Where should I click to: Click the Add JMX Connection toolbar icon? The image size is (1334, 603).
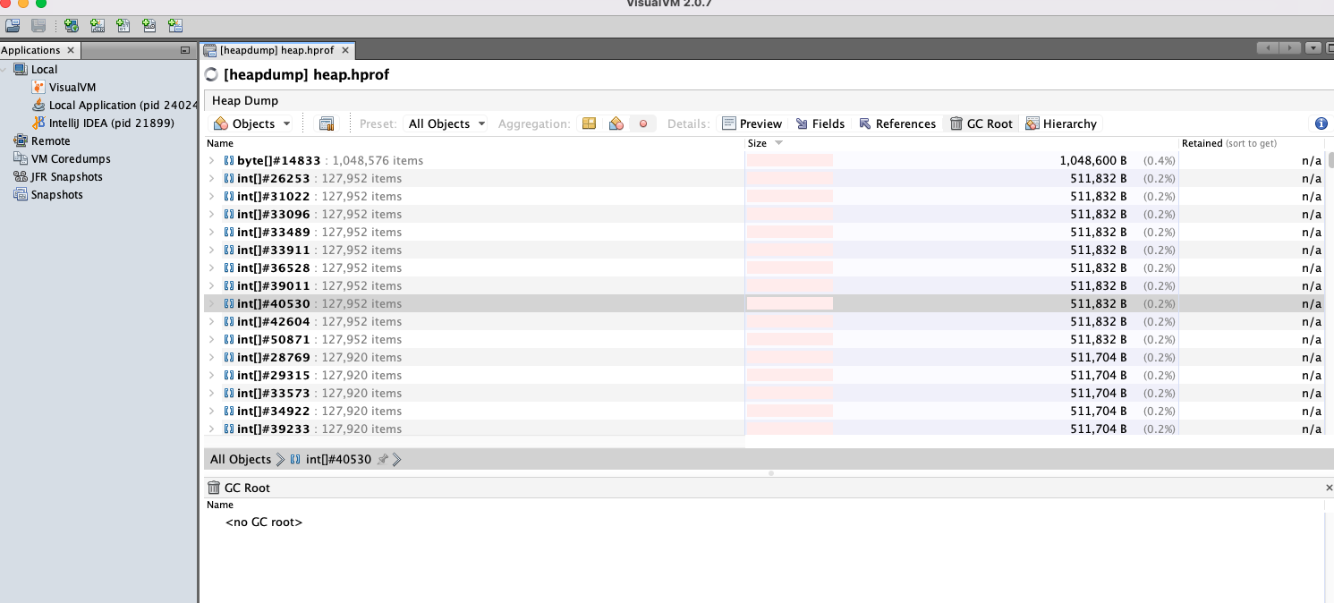[x=98, y=26]
